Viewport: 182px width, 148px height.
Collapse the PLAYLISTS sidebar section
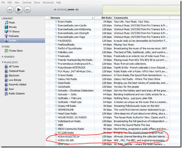click(x=2, y=62)
